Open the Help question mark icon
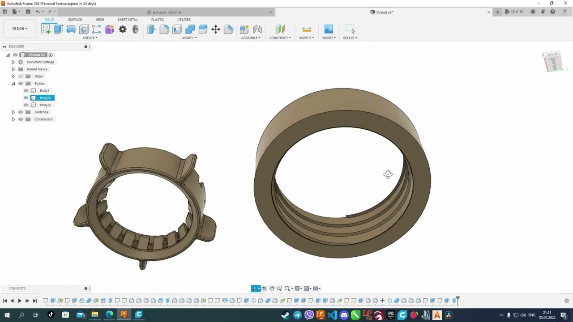Viewport: 573px width, 322px height. tap(552, 12)
